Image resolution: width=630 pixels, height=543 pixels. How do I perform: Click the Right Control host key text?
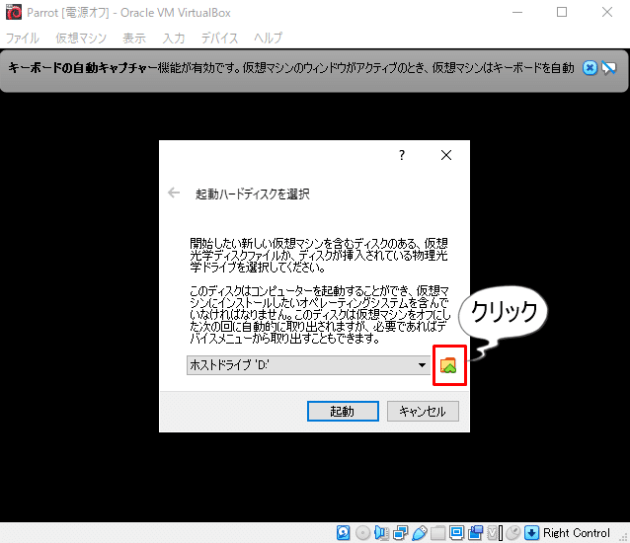coord(577,533)
